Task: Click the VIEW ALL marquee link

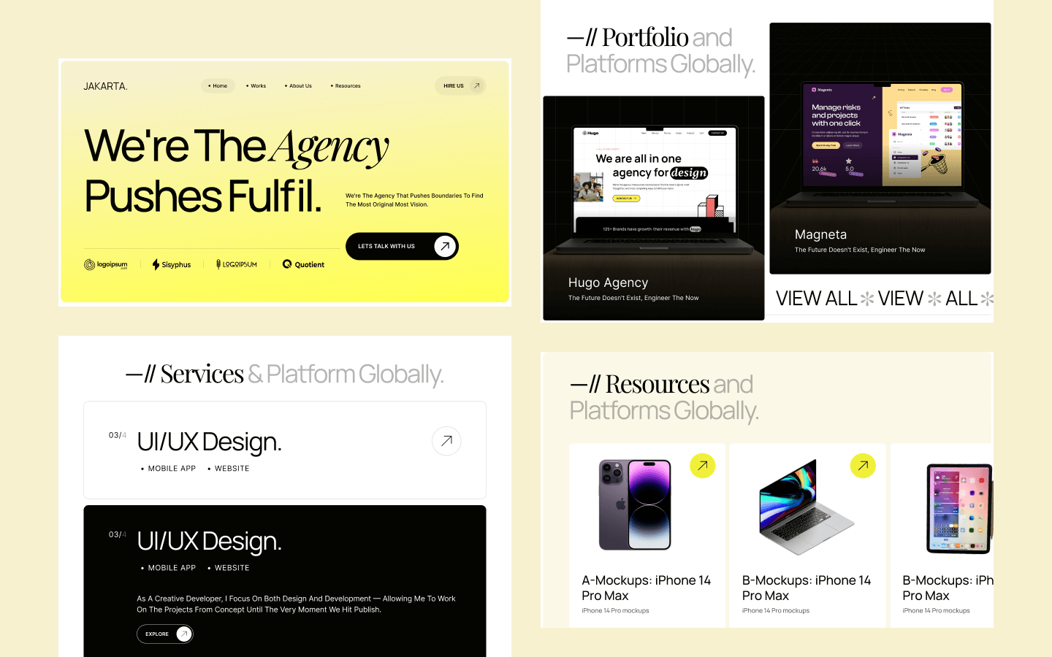Action: [815, 299]
